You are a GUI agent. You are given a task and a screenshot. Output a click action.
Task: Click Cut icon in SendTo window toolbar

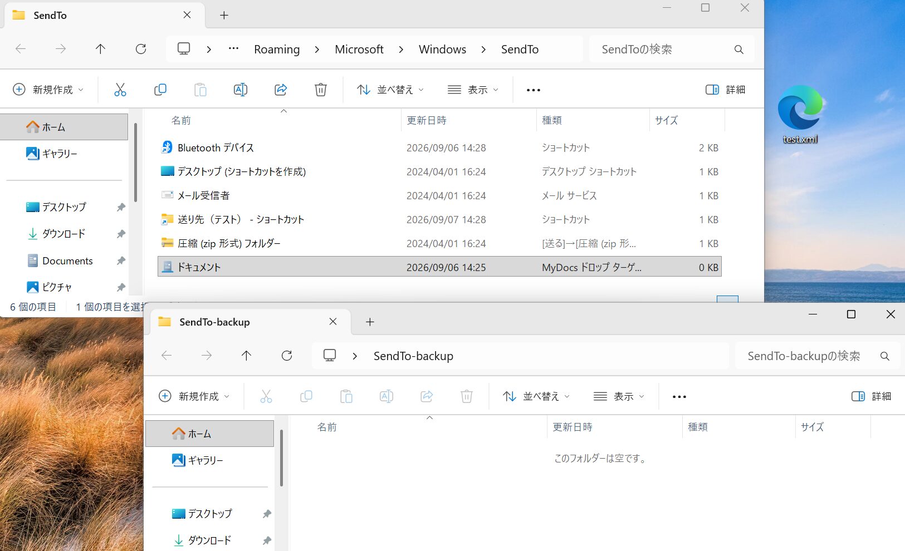point(120,90)
